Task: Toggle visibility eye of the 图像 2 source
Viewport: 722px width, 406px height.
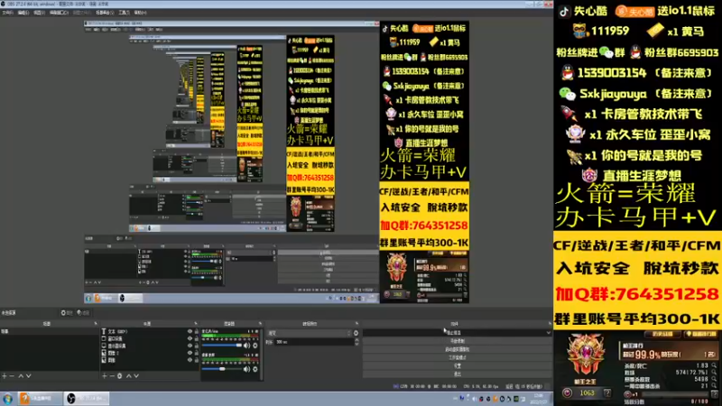Action: click(190, 353)
